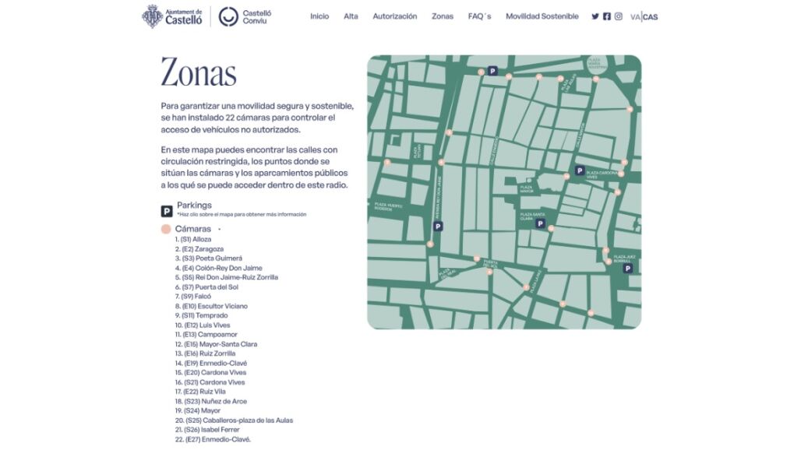801x450 pixels.
Task: Open the Autorización page
Action: [395, 16]
